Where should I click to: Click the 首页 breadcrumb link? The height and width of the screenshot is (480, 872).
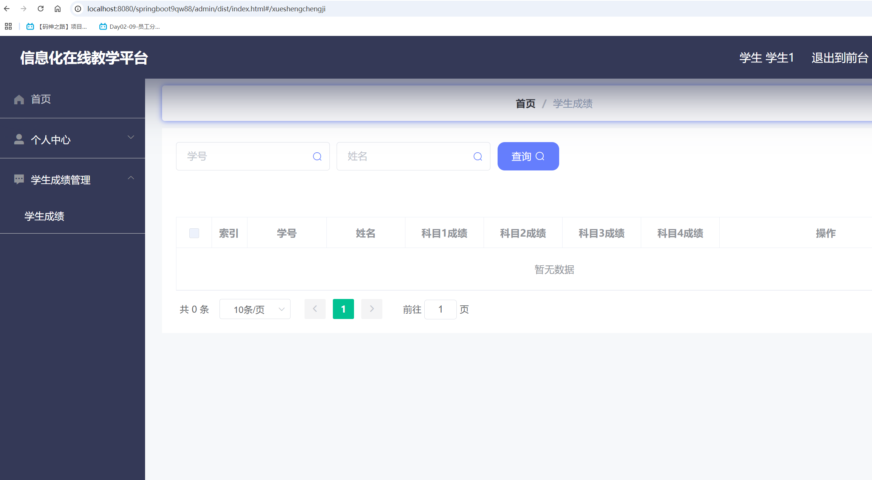(x=525, y=104)
